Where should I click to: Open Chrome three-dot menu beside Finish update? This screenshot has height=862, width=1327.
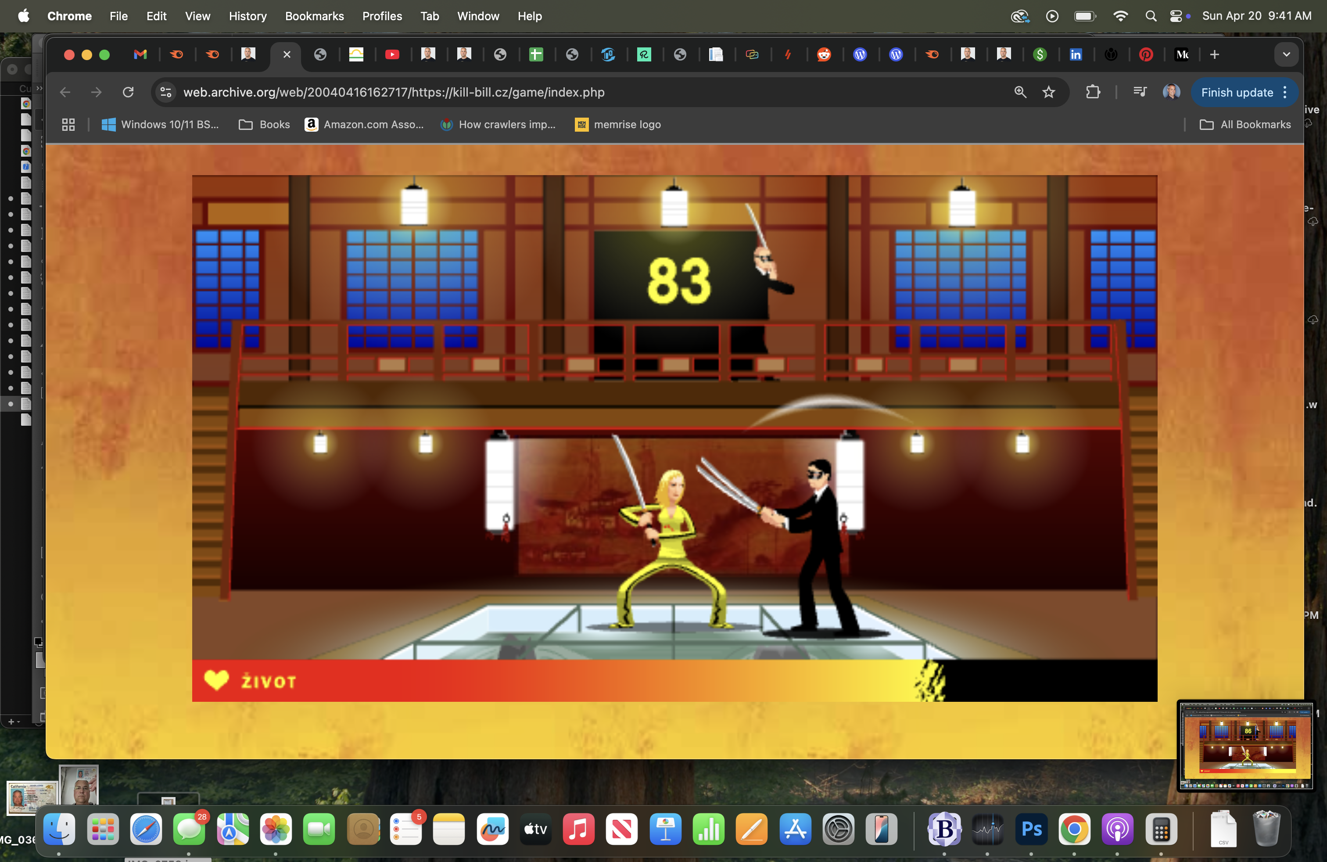click(x=1284, y=93)
